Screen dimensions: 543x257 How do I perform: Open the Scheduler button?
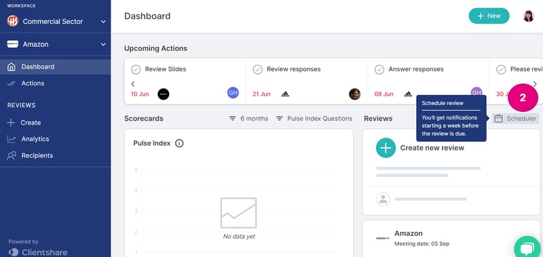(515, 119)
